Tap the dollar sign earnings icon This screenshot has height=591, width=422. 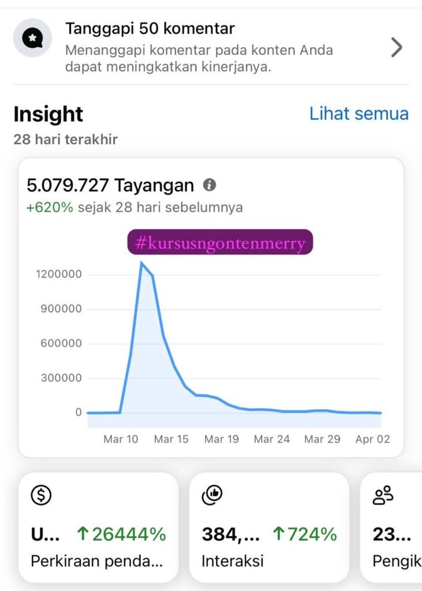click(41, 496)
